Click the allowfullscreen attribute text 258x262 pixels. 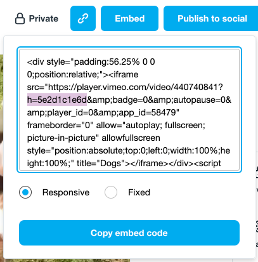[131, 138]
